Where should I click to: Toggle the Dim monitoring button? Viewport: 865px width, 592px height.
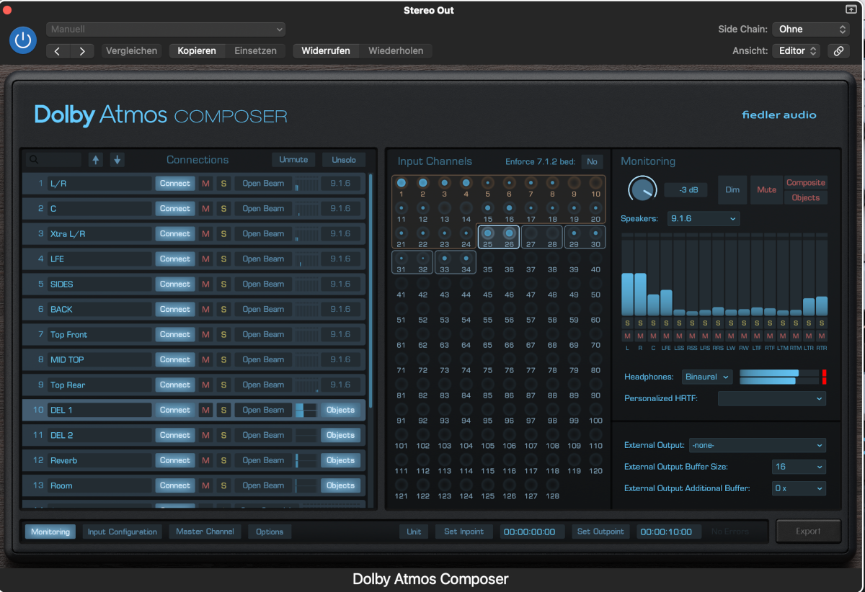pos(732,190)
